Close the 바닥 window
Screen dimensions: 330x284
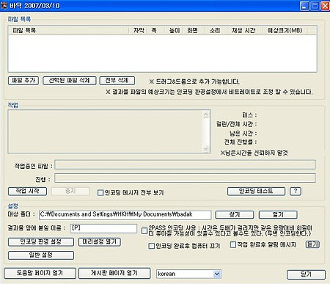pyautogui.click(x=325, y=6)
